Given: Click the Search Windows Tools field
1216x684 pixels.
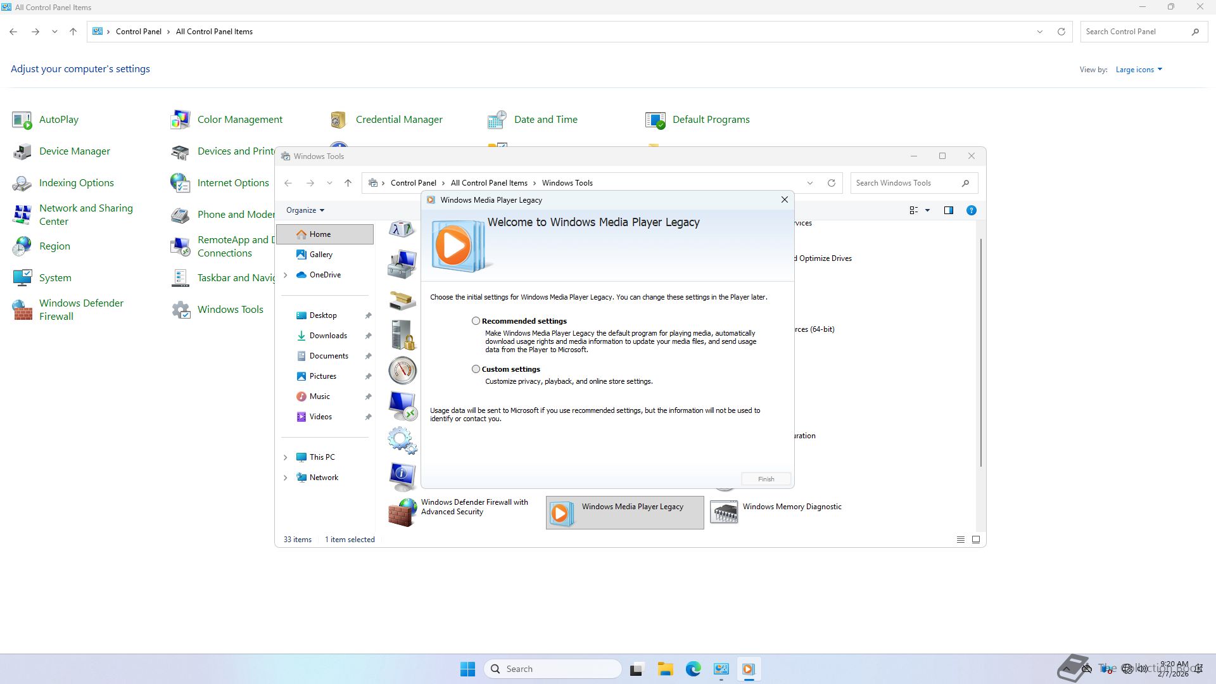Looking at the screenshot, I should click(x=906, y=183).
